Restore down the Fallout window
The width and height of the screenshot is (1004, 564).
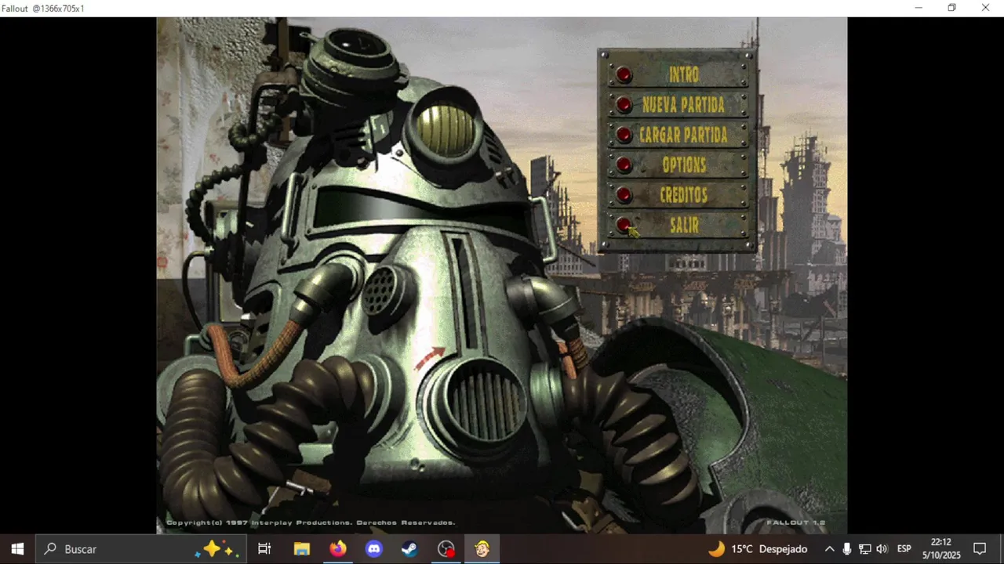[x=951, y=8]
